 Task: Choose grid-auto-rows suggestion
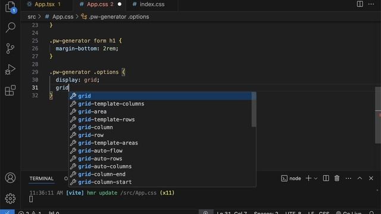[160, 159]
